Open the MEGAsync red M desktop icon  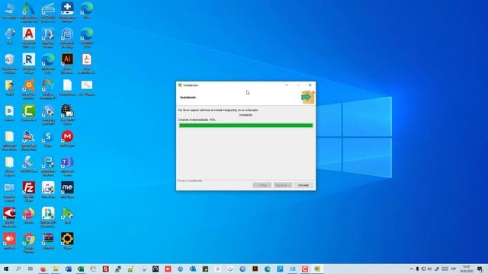click(x=67, y=139)
